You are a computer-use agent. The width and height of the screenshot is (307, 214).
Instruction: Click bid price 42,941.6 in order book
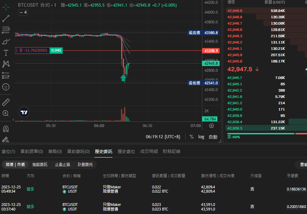(x=235, y=97)
